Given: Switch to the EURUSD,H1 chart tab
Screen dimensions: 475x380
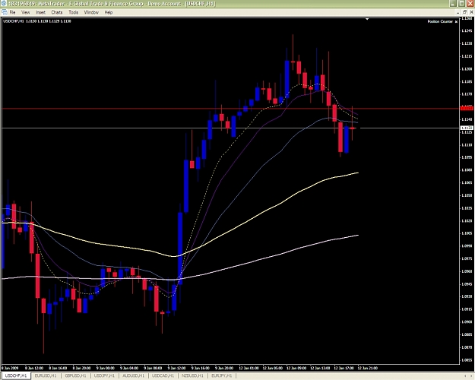Looking at the screenshot, I should click(46, 375).
